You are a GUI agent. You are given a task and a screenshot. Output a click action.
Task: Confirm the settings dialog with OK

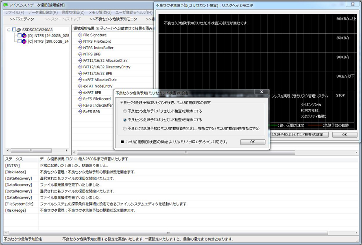click(253, 142)
